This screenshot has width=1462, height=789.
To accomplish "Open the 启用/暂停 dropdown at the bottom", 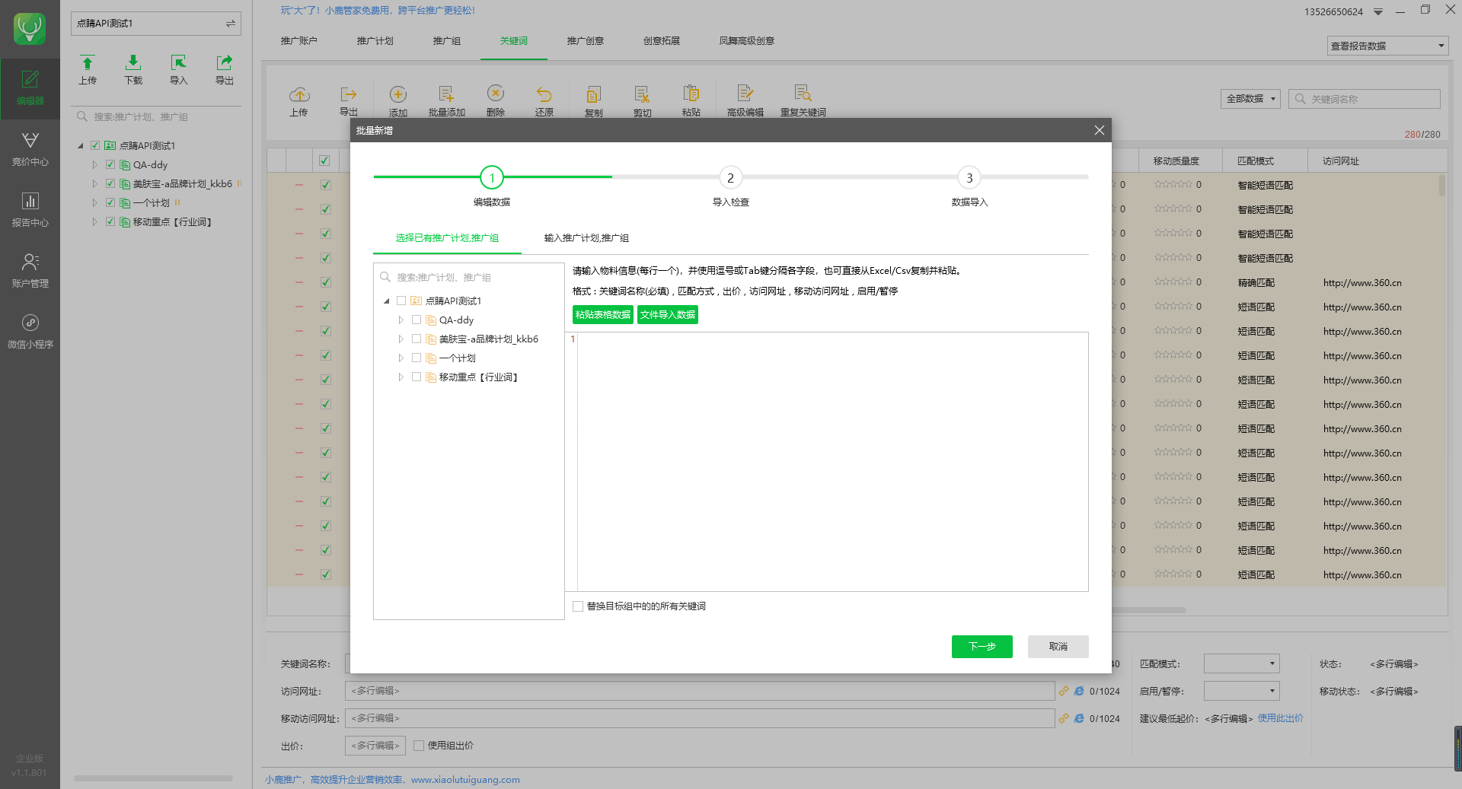I will pyautogui.click(x=1241, y=691).
